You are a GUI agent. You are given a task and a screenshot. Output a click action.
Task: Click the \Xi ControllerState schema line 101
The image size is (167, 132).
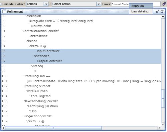pos(94,81)
